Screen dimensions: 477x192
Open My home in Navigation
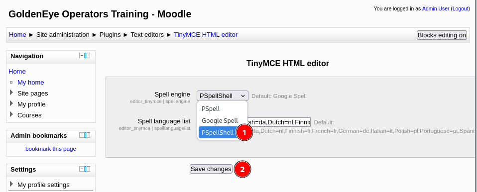(x=31, y=83)
